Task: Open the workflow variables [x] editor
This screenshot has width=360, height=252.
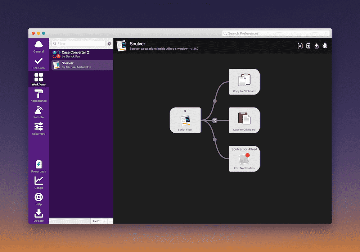Action: click(x=300, y=46)
